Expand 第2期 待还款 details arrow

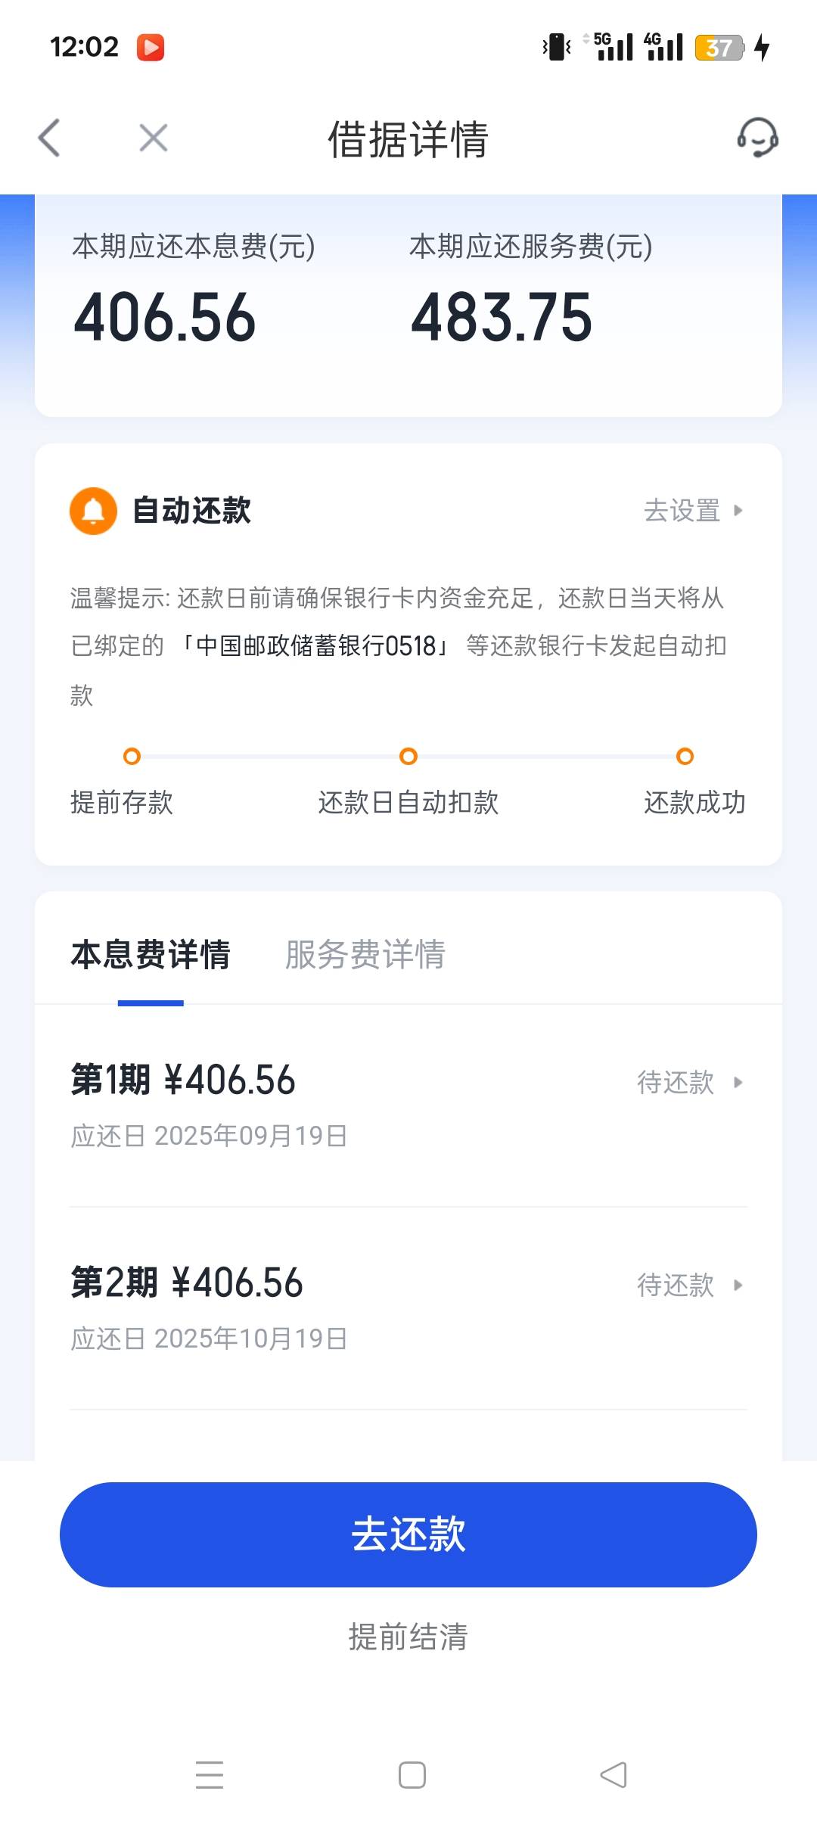738,1285
